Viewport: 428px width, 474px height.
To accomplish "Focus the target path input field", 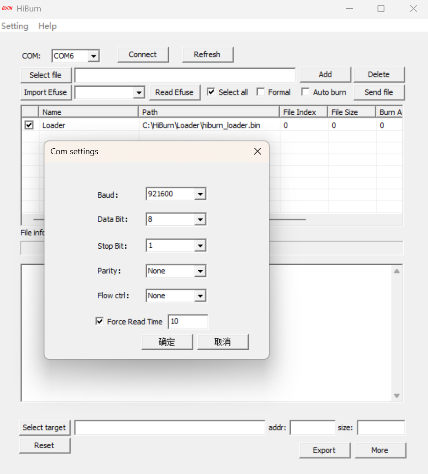I will click(170, 428).
